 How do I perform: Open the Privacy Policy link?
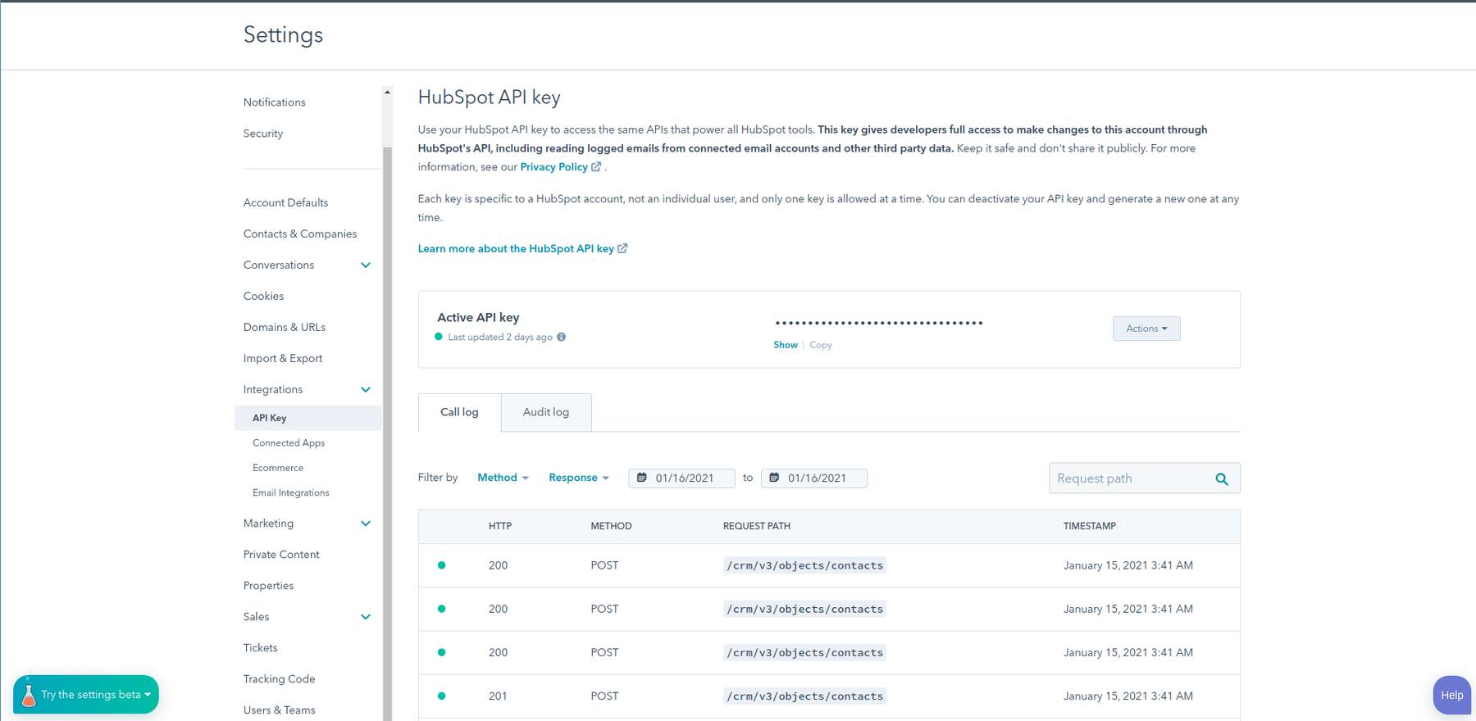click(x=553, y=166)
